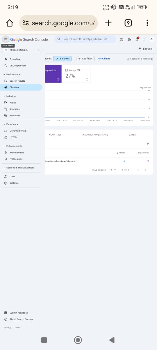Image resolution: width=157 pixels, height=350 pixels.
Task: Switch to the Discover Appearance tab
Action: pos(95,135)
